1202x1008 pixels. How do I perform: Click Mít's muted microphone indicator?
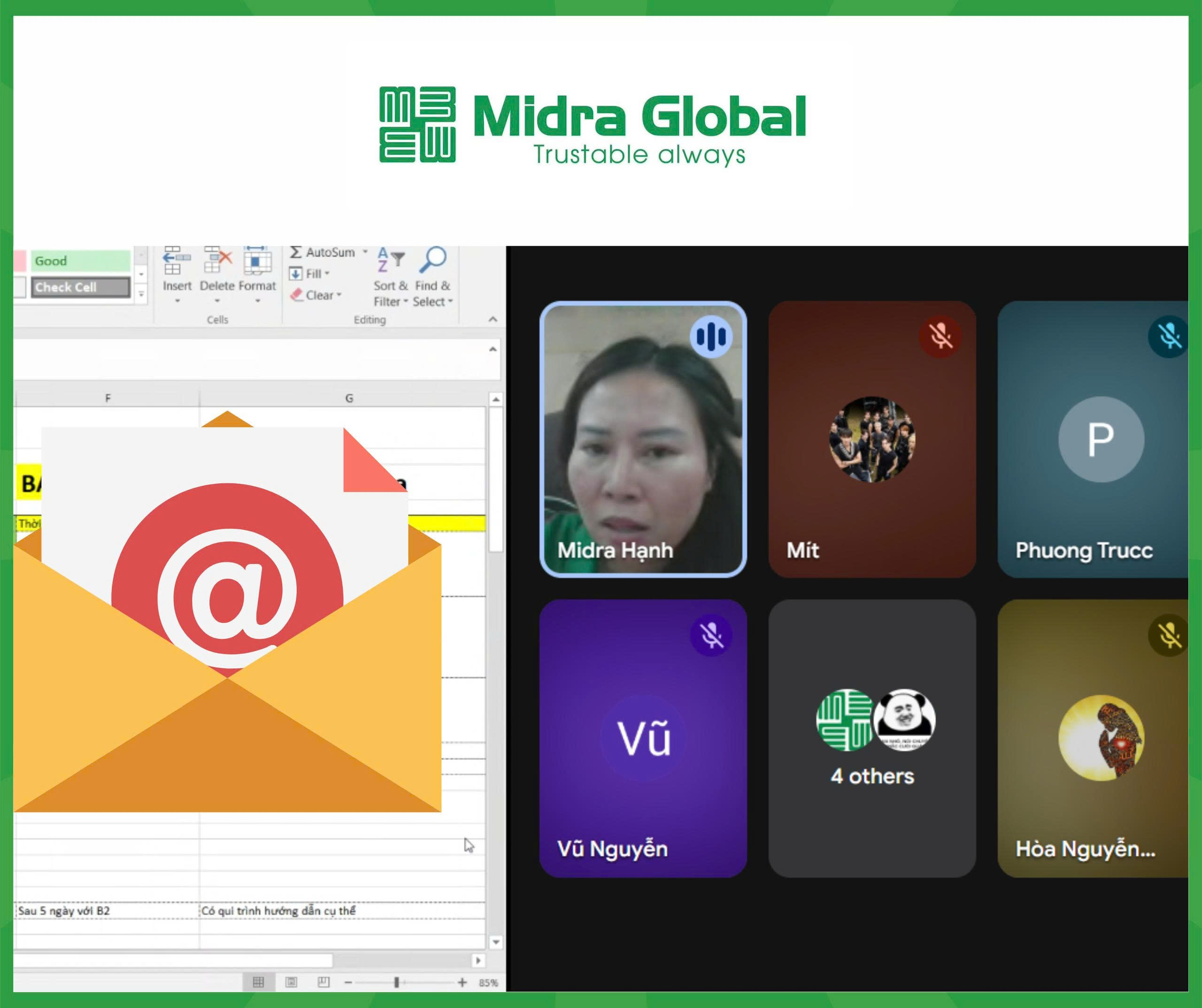(940, 336)
